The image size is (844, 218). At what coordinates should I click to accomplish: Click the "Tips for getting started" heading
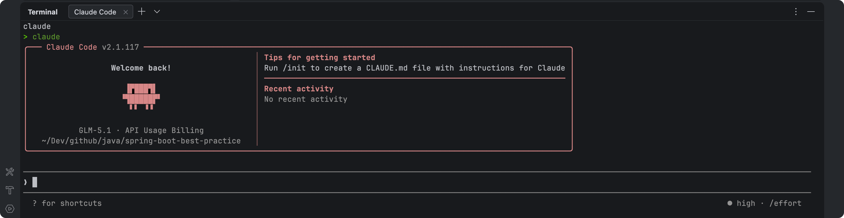319,58
